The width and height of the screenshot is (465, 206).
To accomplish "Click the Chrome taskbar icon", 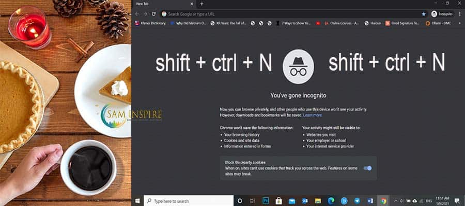I will tap(383, 201).
